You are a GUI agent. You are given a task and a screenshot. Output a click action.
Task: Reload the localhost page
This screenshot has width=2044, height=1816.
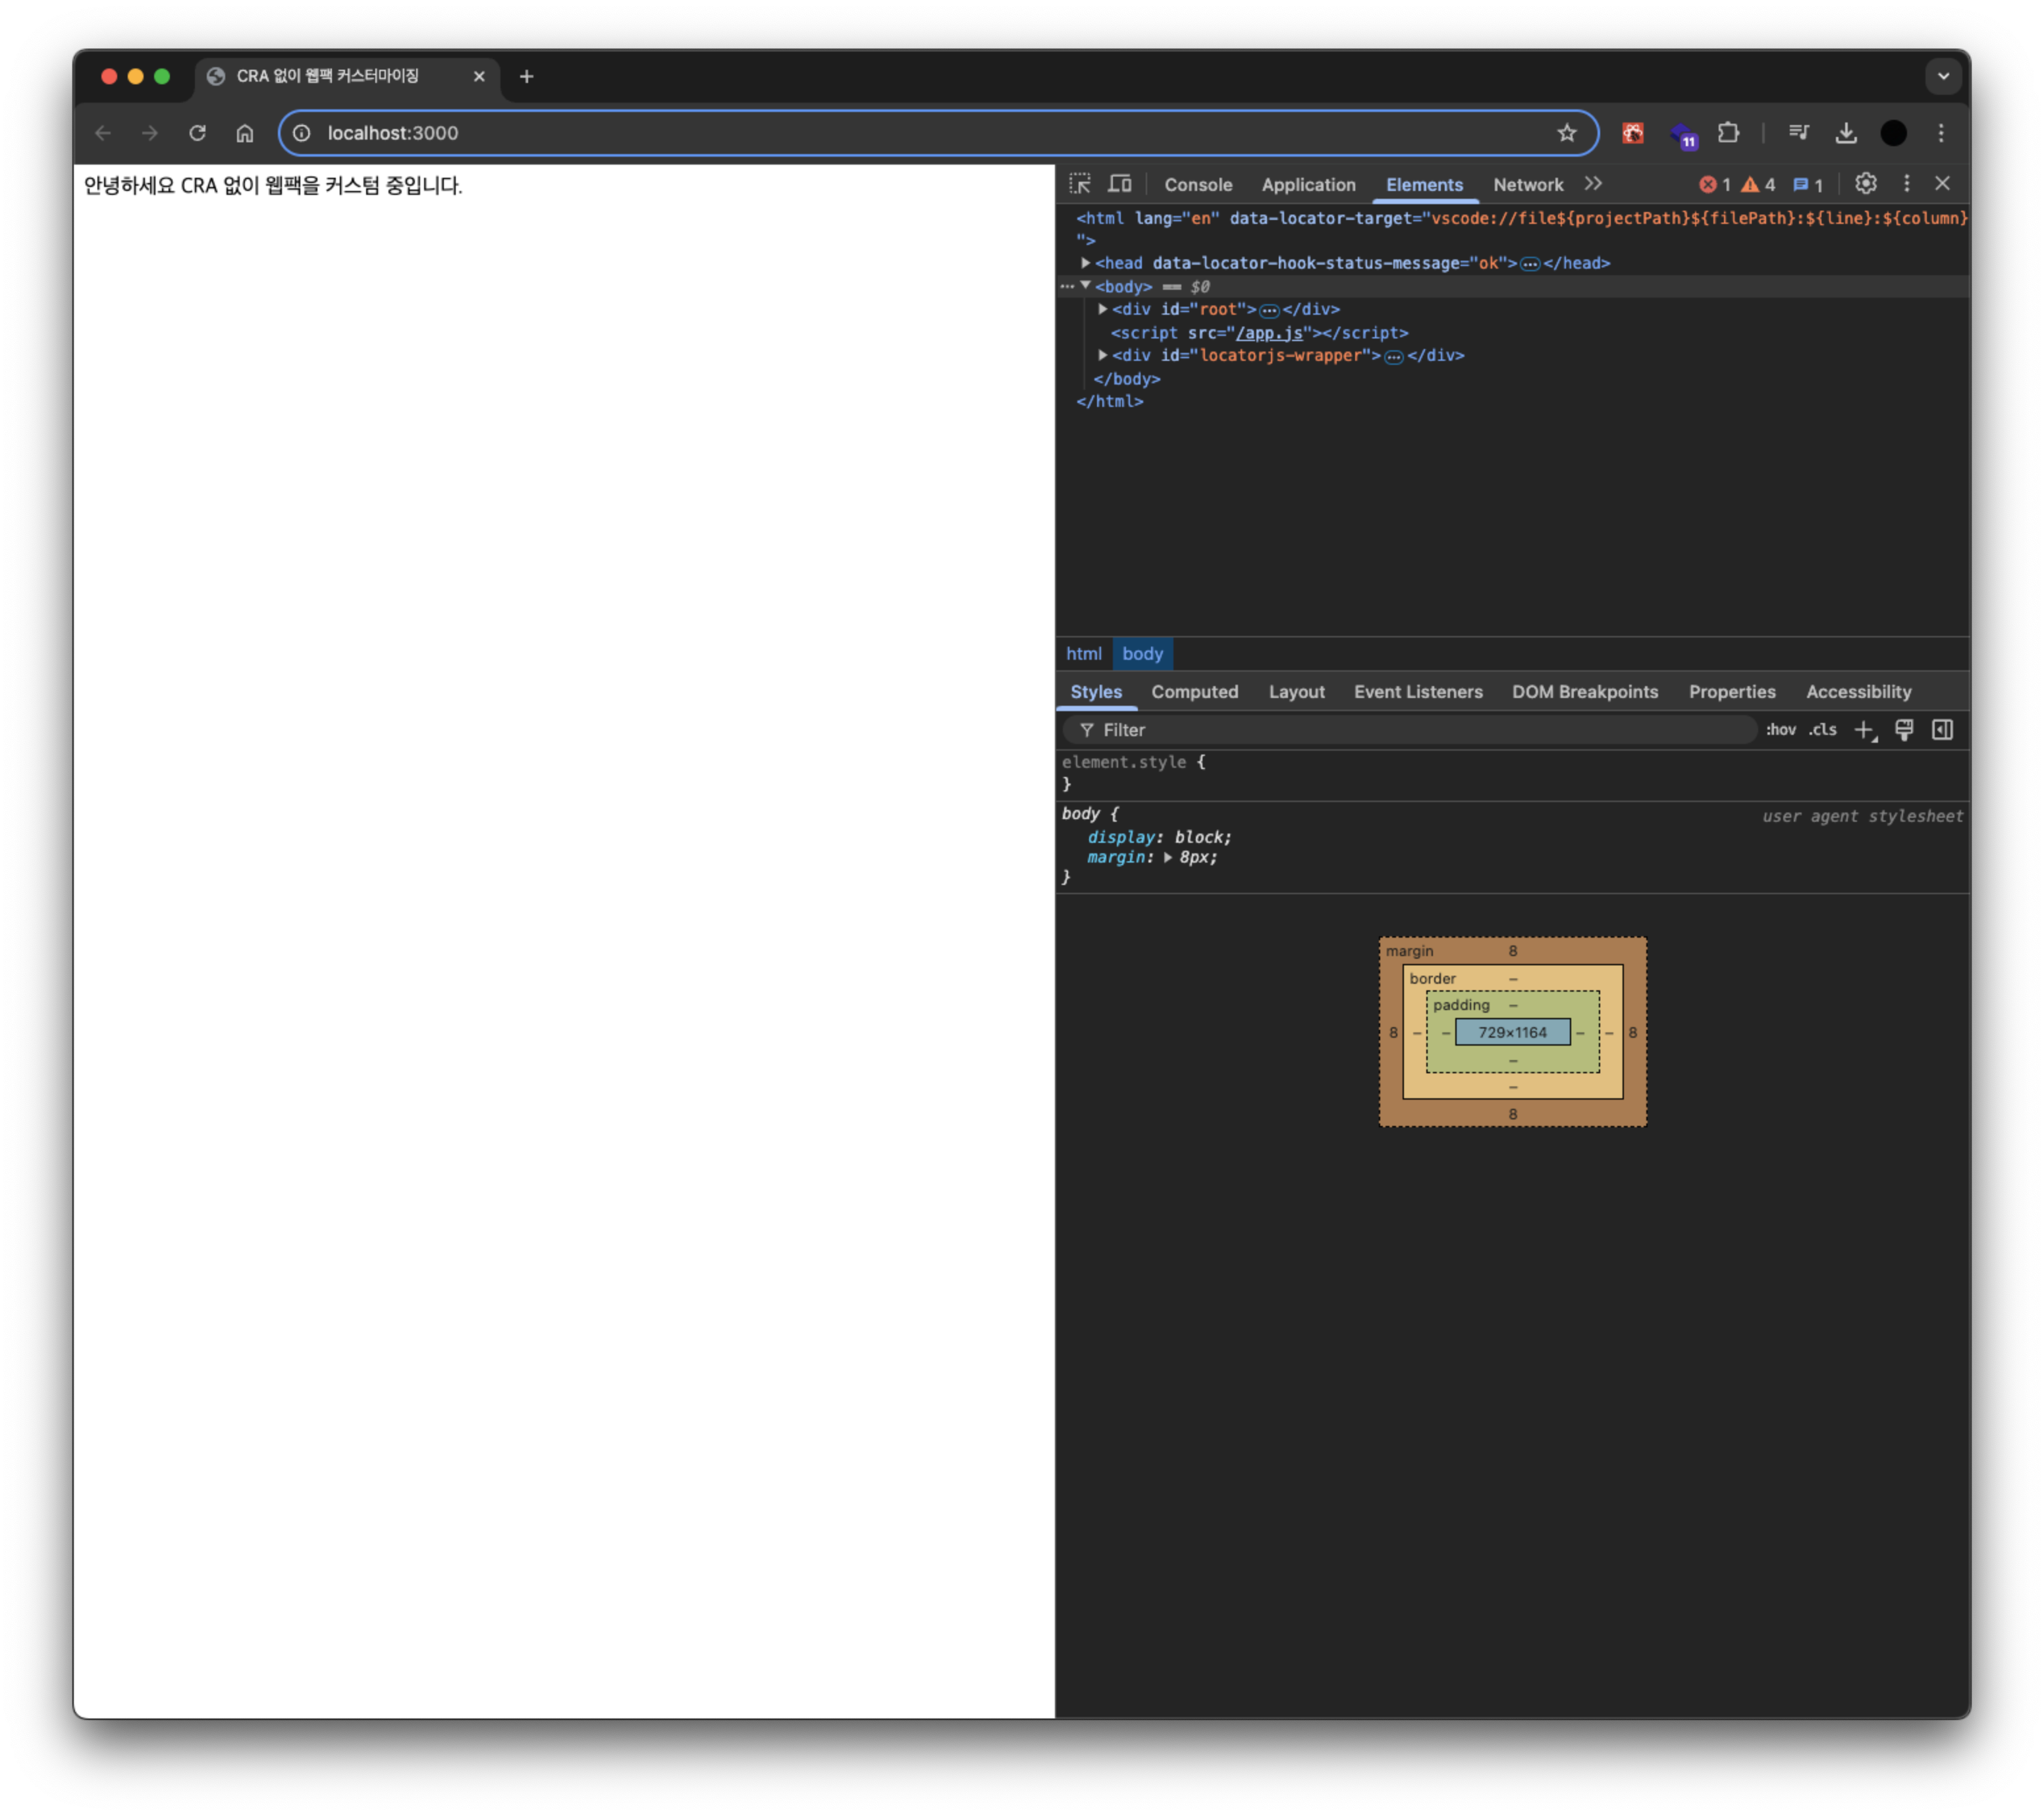pyautogui.click(x=197, y=133)
